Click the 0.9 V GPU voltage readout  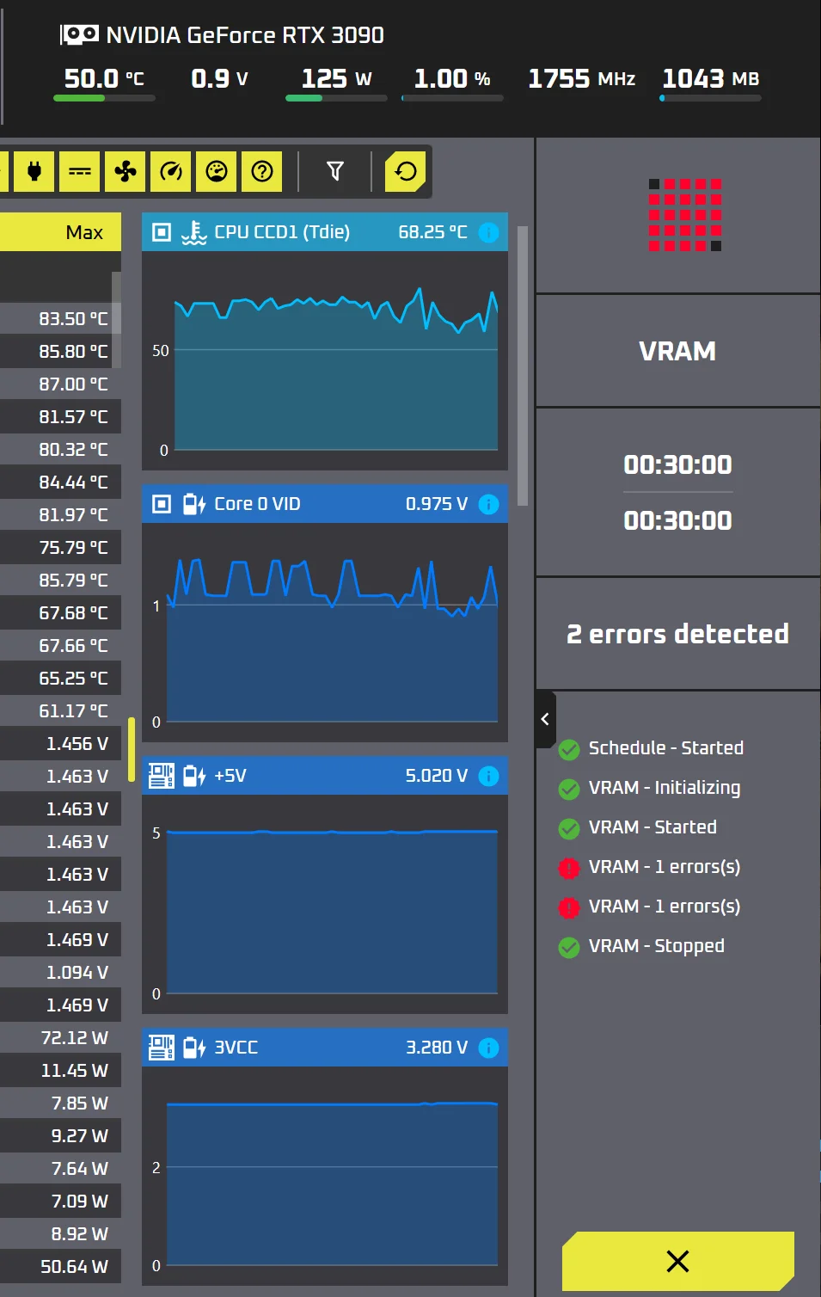(x=219, y=79)
